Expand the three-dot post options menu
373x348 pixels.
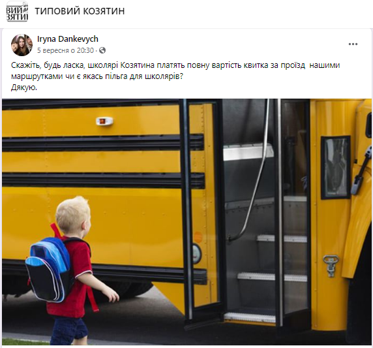click(353, 44)
